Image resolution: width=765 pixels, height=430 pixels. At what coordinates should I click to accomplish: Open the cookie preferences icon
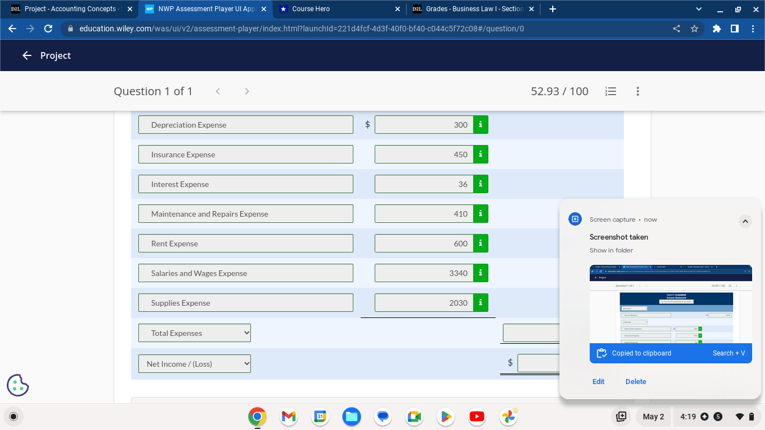point(18,385)
